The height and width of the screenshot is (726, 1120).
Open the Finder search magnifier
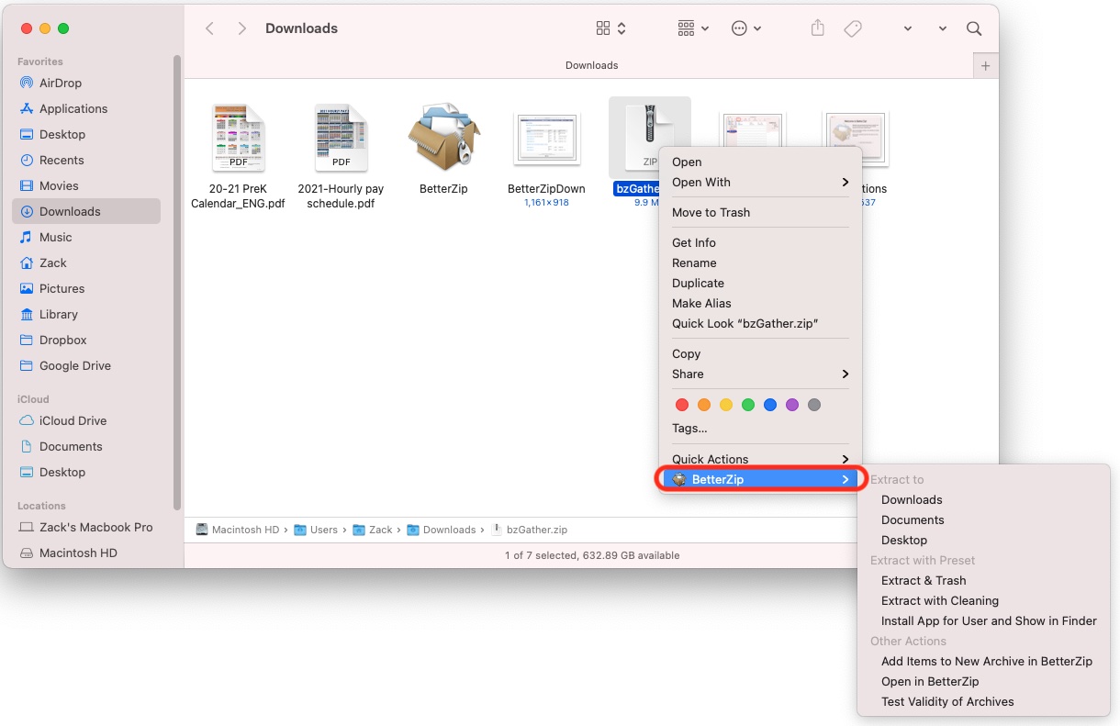pyautogui.click(x=974, y=28)
